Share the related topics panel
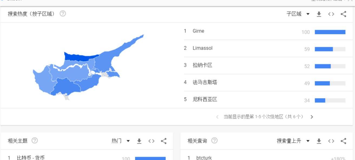Viewport: 355px width, 160px height. click(x=164, y=141)
